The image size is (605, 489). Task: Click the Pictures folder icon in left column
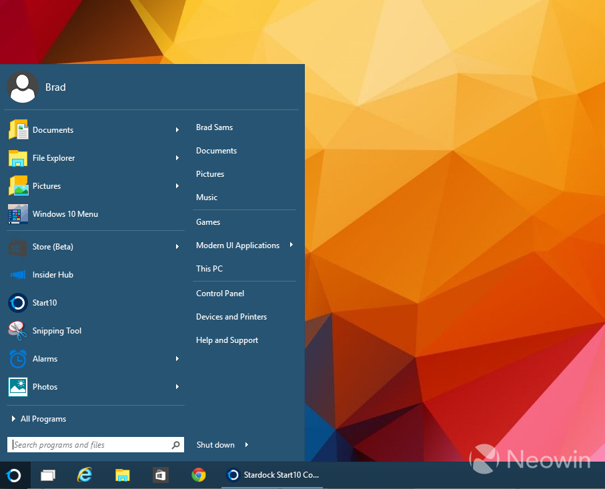18,185
